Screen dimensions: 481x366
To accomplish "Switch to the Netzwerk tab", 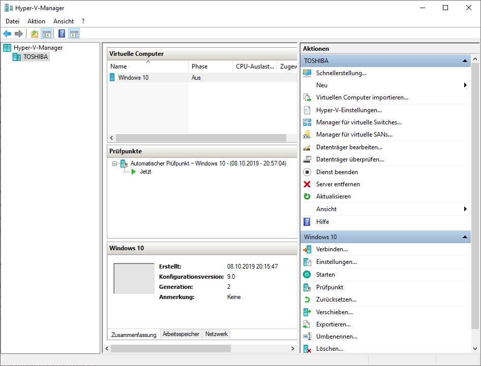I will pyautogui.click(x=217, y=334).
